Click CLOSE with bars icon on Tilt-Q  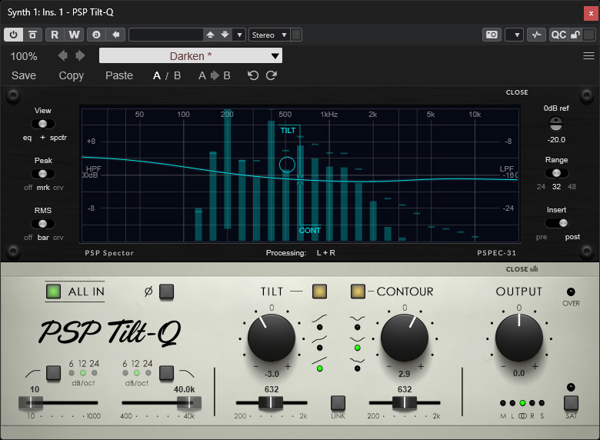coord(522,269)
